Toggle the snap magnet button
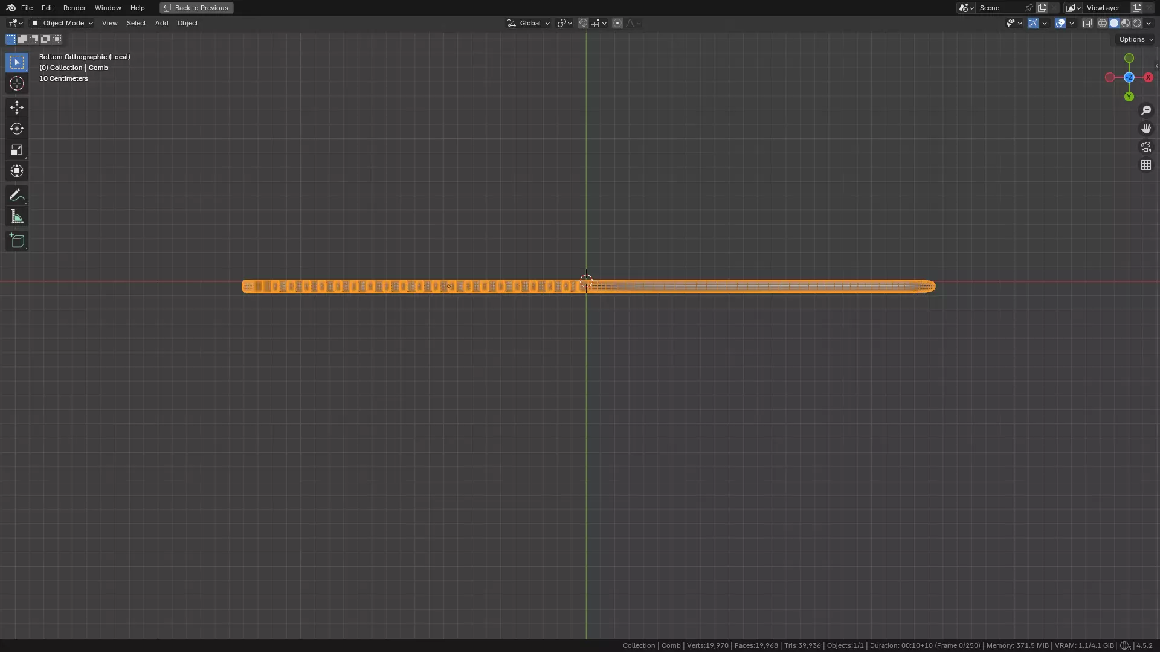This screenshot has height=652, width=1160. (x=583, y=23)
